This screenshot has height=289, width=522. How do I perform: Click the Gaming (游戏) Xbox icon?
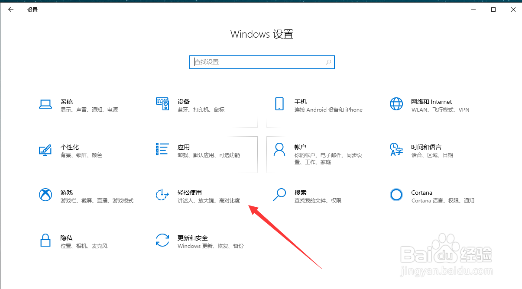coord(45,195)
